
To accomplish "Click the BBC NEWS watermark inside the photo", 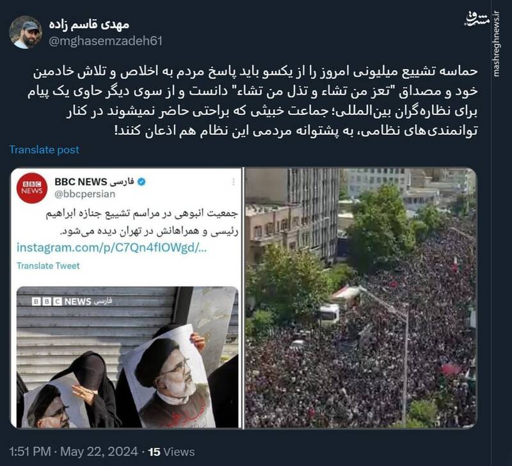I will (x=72, y=301).
